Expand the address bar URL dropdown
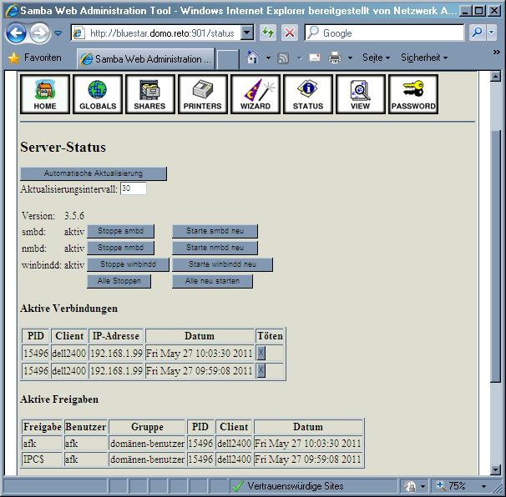 [x=247, y=33]
